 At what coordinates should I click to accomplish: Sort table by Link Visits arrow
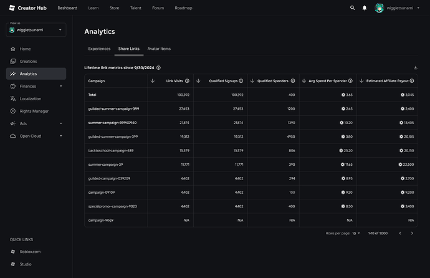pos(153,80)
